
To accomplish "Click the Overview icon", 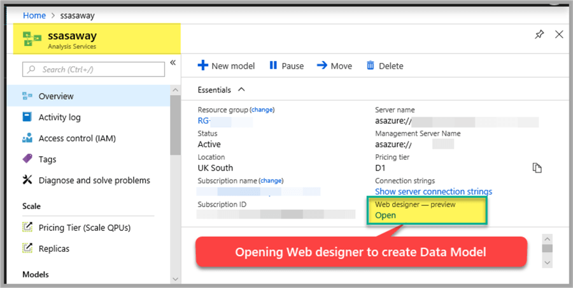I will point(27,96).
